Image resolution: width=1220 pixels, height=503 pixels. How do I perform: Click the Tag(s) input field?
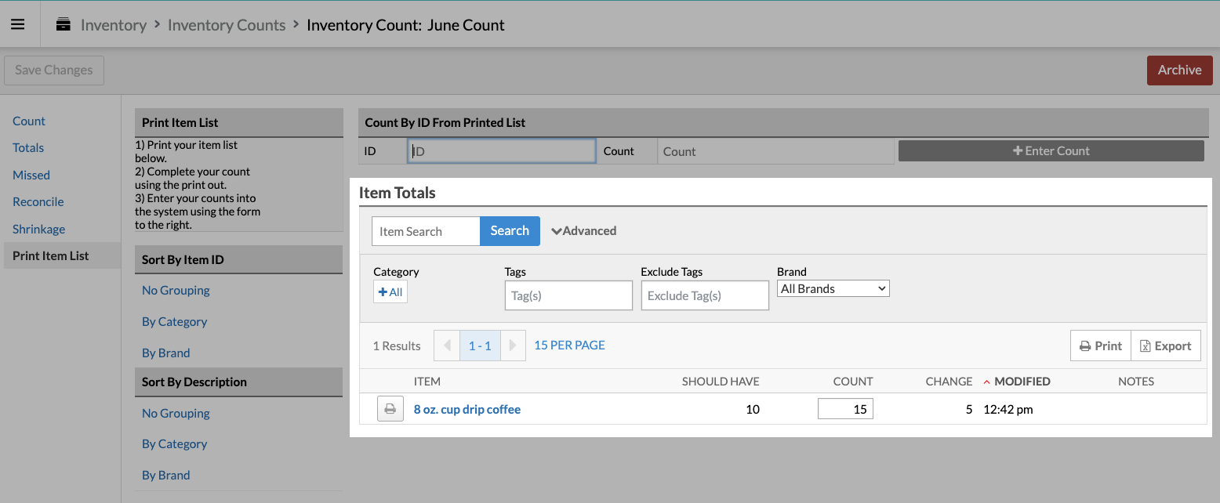[568, 295]
